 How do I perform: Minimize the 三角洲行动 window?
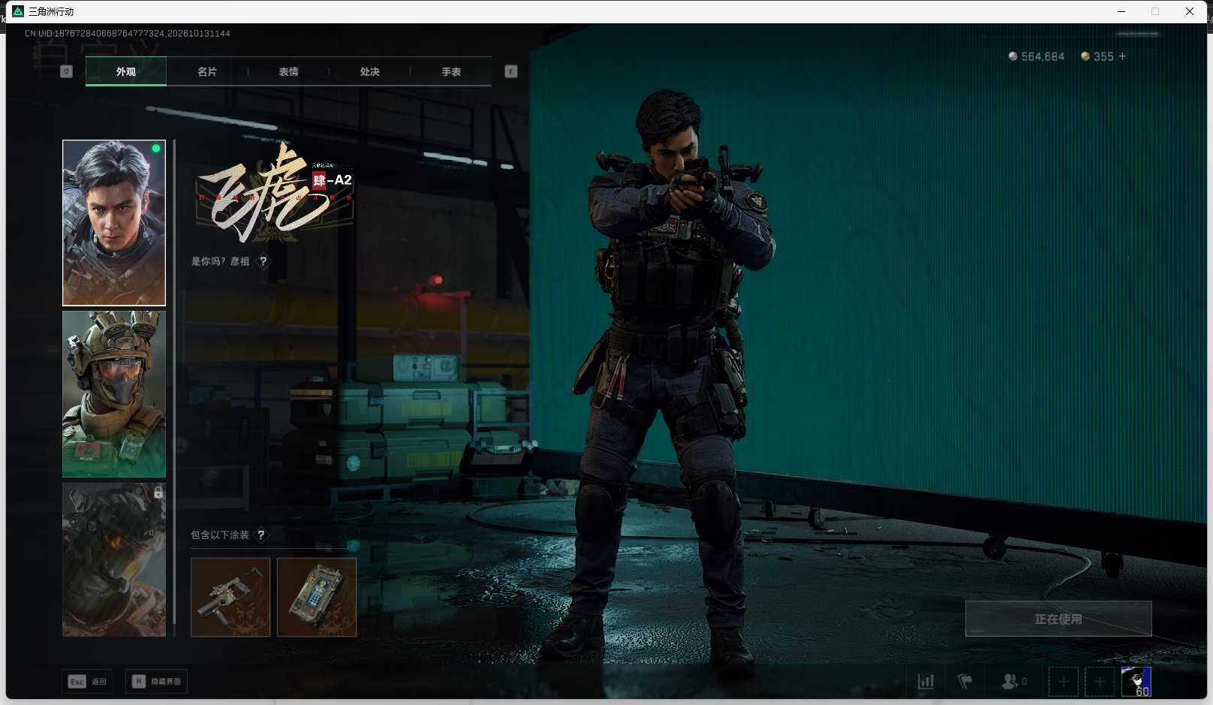pyautogui.click(x=1121, y=11)
